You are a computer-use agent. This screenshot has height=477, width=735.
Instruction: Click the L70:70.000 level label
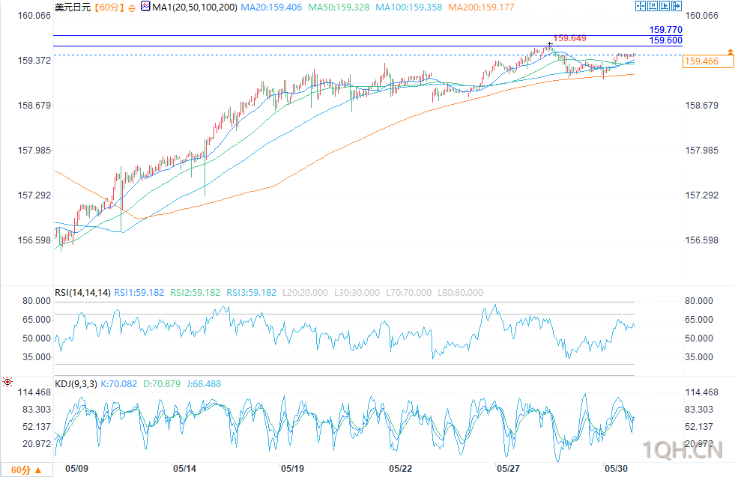408,292
